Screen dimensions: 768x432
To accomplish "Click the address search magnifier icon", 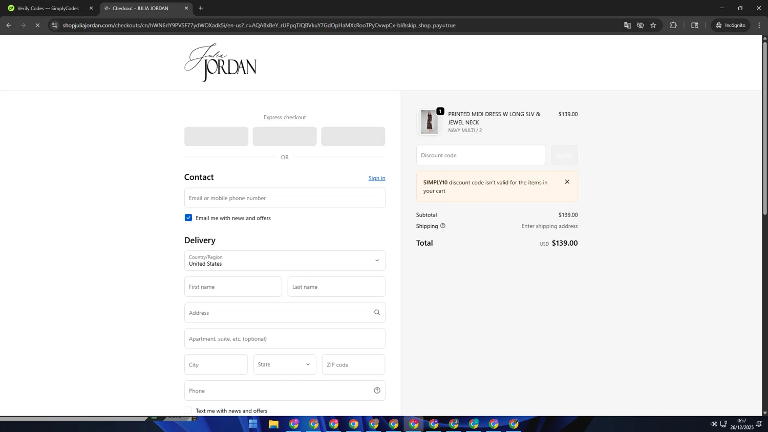I will (377, 313).
